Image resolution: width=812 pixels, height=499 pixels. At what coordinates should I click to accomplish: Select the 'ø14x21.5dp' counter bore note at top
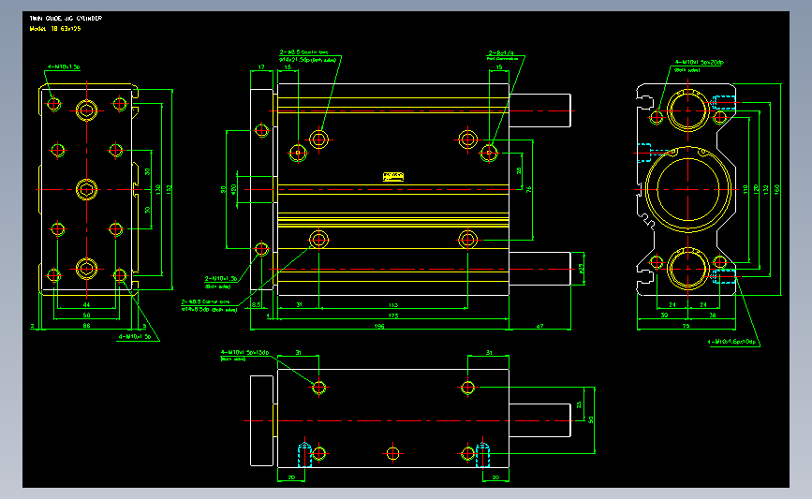point(307,60)
